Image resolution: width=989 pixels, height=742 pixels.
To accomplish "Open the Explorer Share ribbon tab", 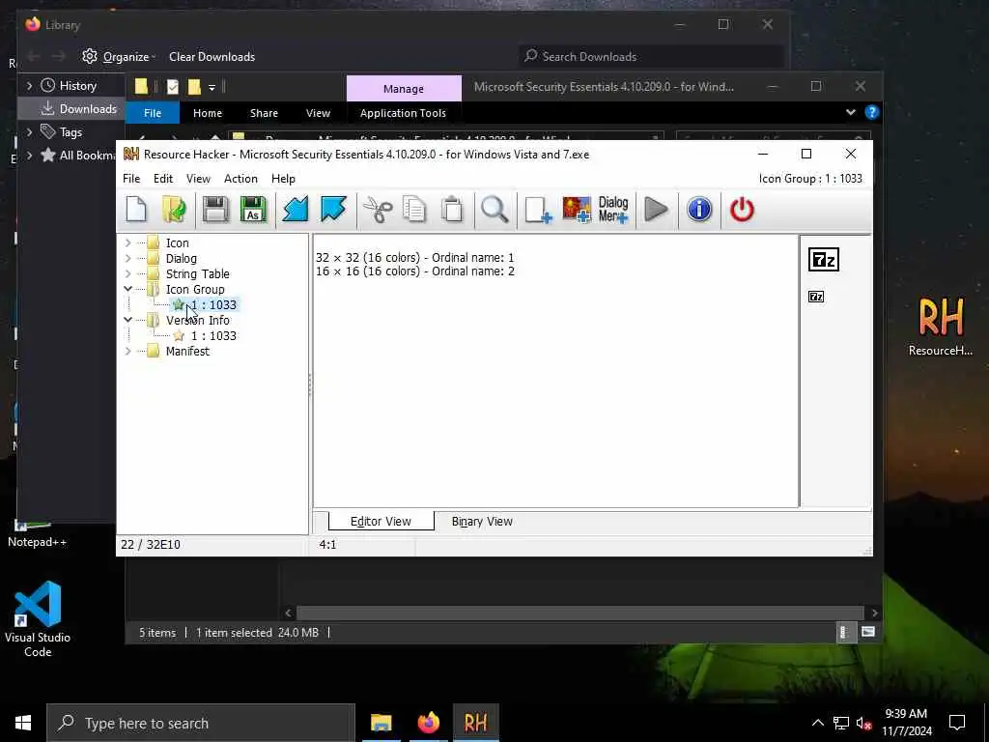I will pos(264,113).
